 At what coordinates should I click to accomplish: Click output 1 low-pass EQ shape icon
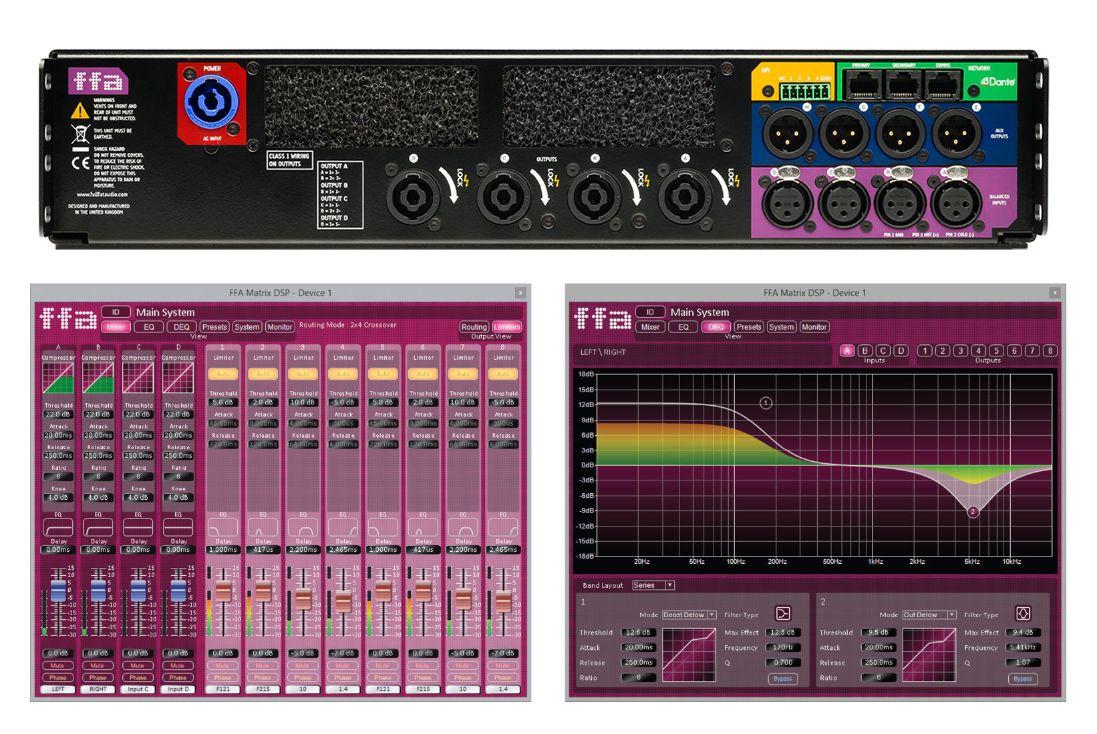click(x=222, y=527)
